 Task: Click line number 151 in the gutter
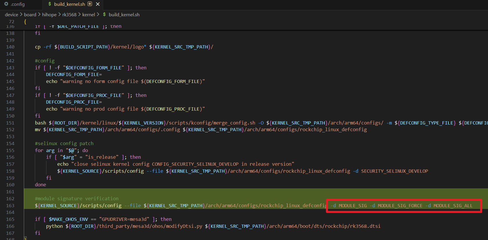click(10, 123)
